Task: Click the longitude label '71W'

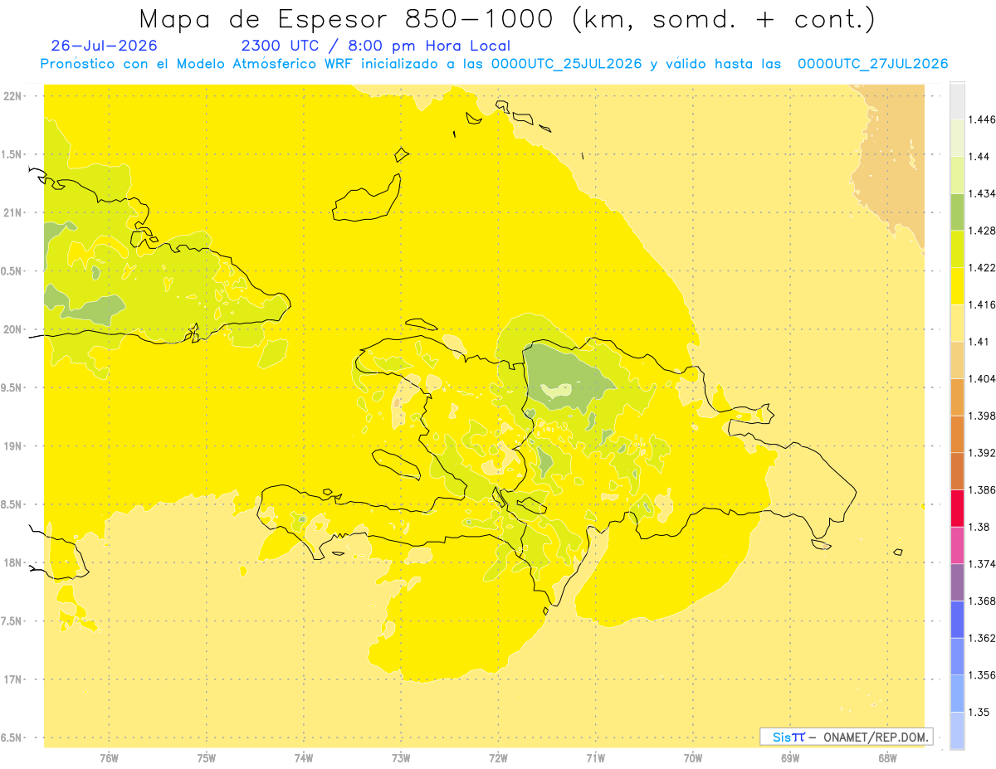Action: point(595,757)
